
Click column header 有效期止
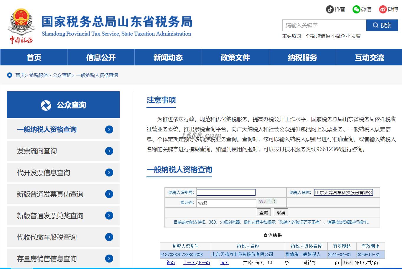click(x=370, y=246)
